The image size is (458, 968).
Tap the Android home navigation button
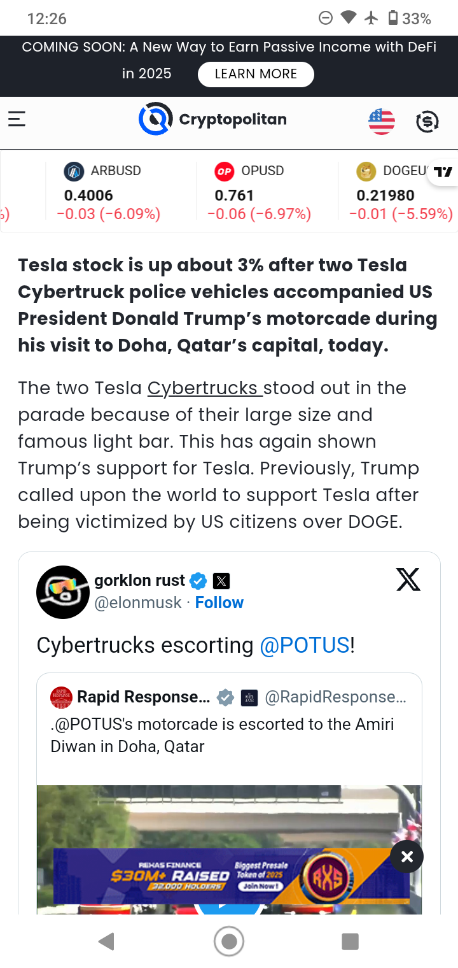click(229, 941)
